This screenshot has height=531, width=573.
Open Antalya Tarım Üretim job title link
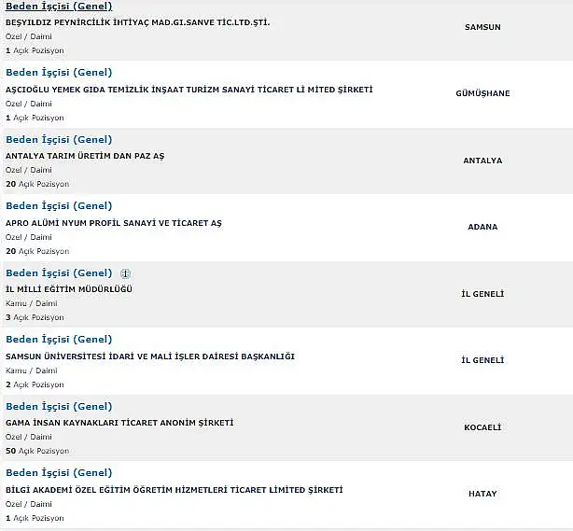click(x=59, y=140)
